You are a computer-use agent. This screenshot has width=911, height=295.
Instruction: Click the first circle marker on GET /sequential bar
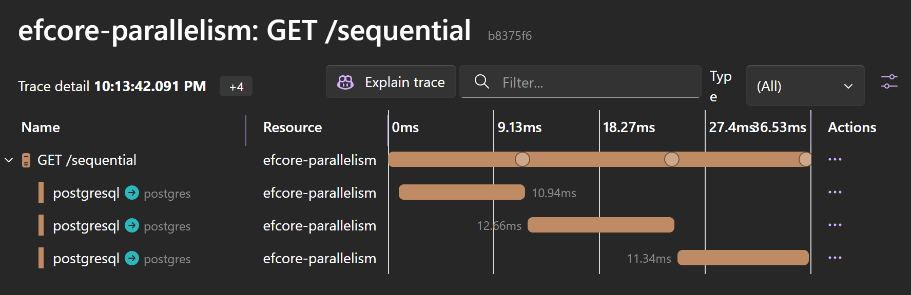click(522, 159)
